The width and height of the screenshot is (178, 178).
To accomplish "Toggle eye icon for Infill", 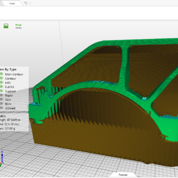I will (1, 82).
